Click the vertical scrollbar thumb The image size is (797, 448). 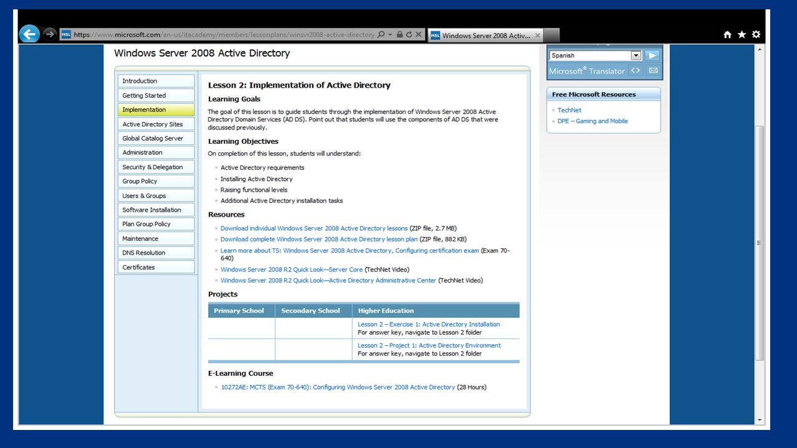pos(759,243)
